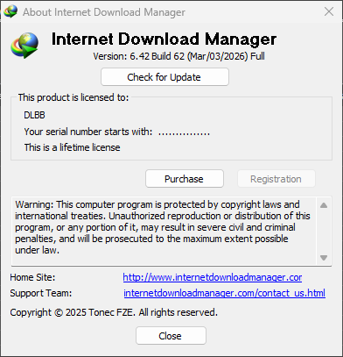Click 'This is a lifetime license' text
343x357 pixels.
point(72,147)
